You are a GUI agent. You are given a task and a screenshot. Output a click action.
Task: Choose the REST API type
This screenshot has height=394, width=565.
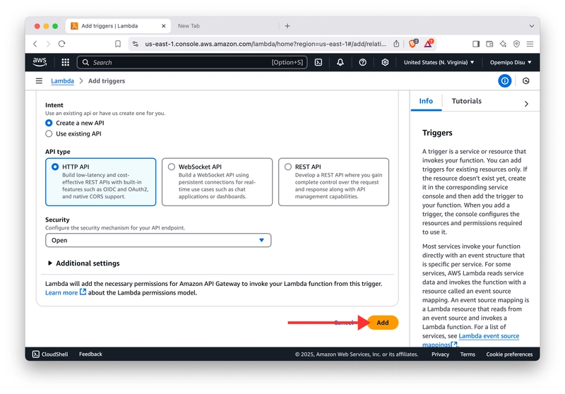[288, 167]
